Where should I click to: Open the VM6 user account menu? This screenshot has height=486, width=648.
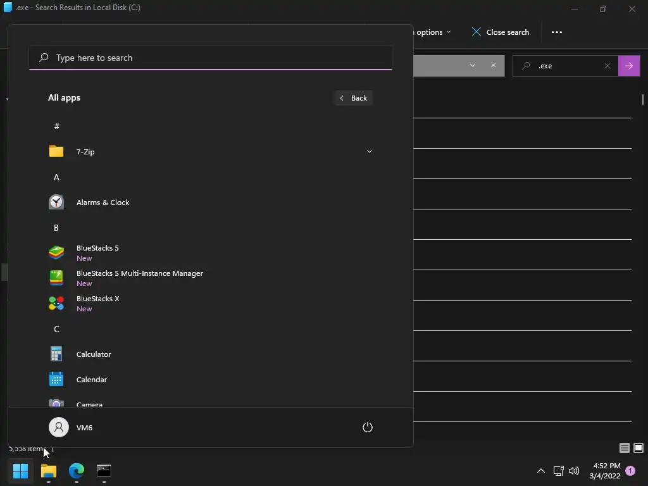tap(71, 427)
